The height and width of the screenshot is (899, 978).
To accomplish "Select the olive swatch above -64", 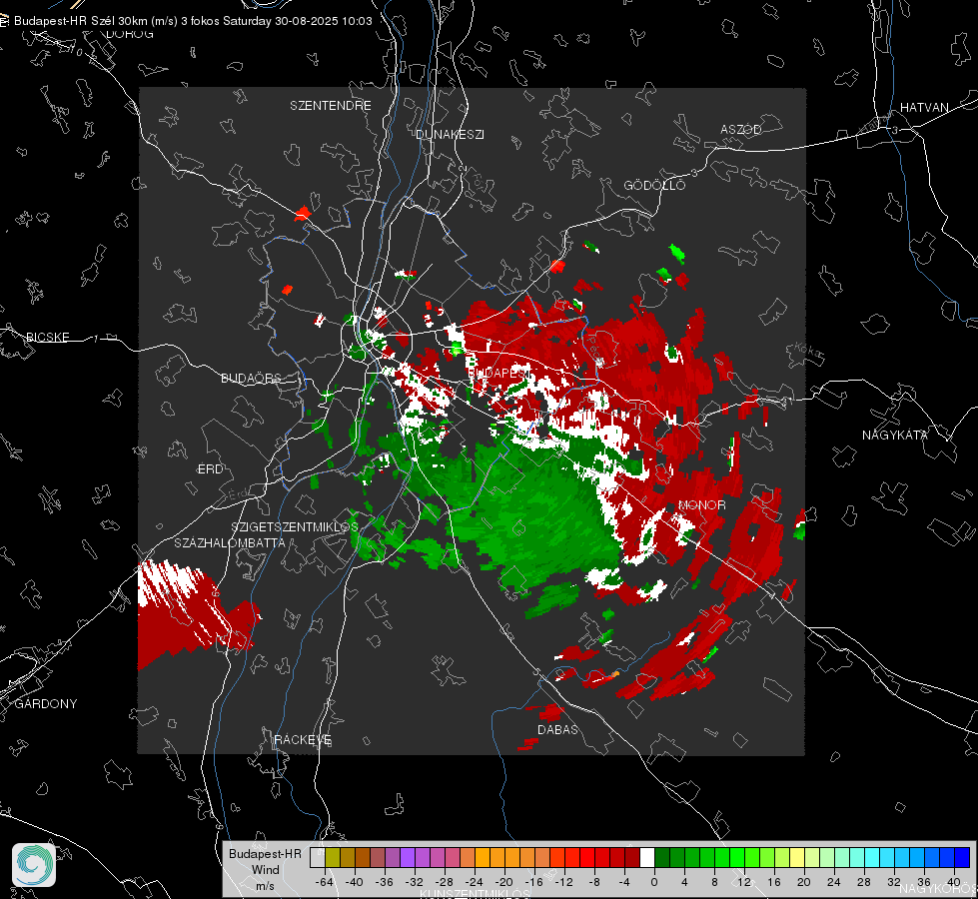I will [x=333, y=858].
